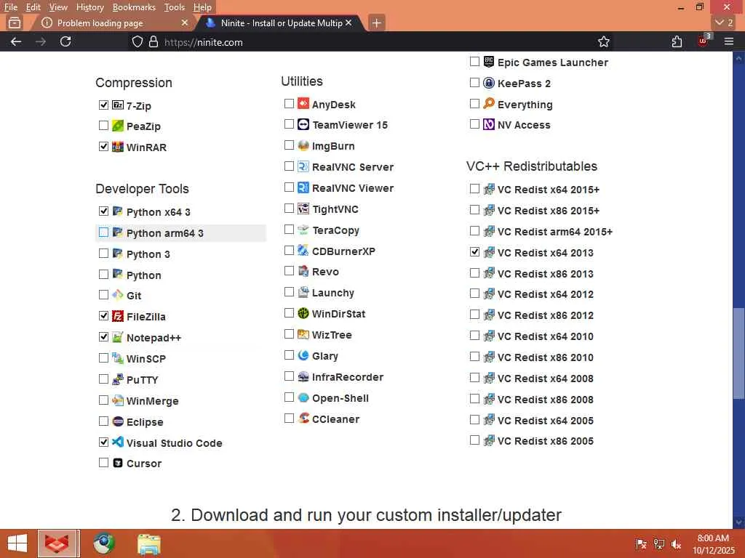Check the PeaZip checkbox

[103, 125]
